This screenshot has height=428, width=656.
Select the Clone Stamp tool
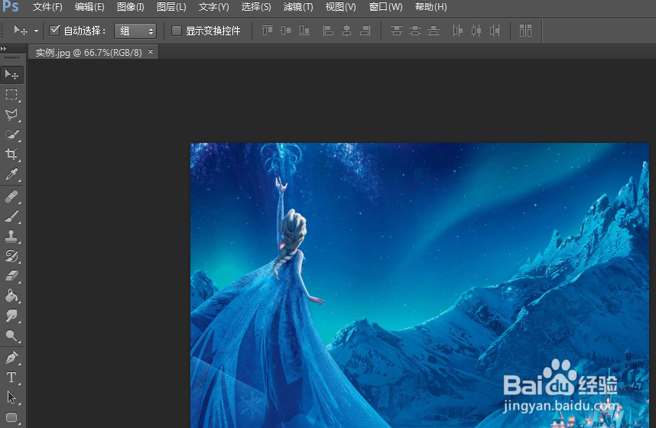pyautogui.click(x=11, y=236)
